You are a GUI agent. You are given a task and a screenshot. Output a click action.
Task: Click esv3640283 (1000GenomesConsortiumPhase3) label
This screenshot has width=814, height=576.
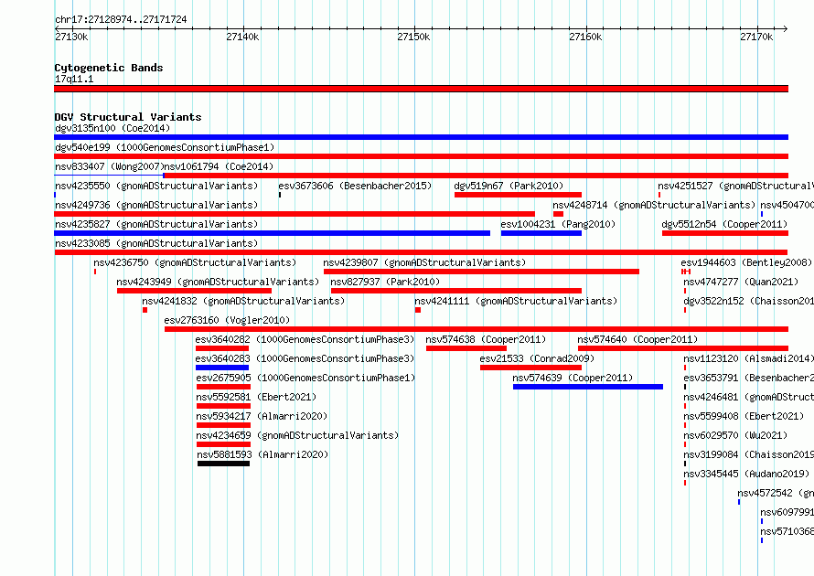point(305,358)
